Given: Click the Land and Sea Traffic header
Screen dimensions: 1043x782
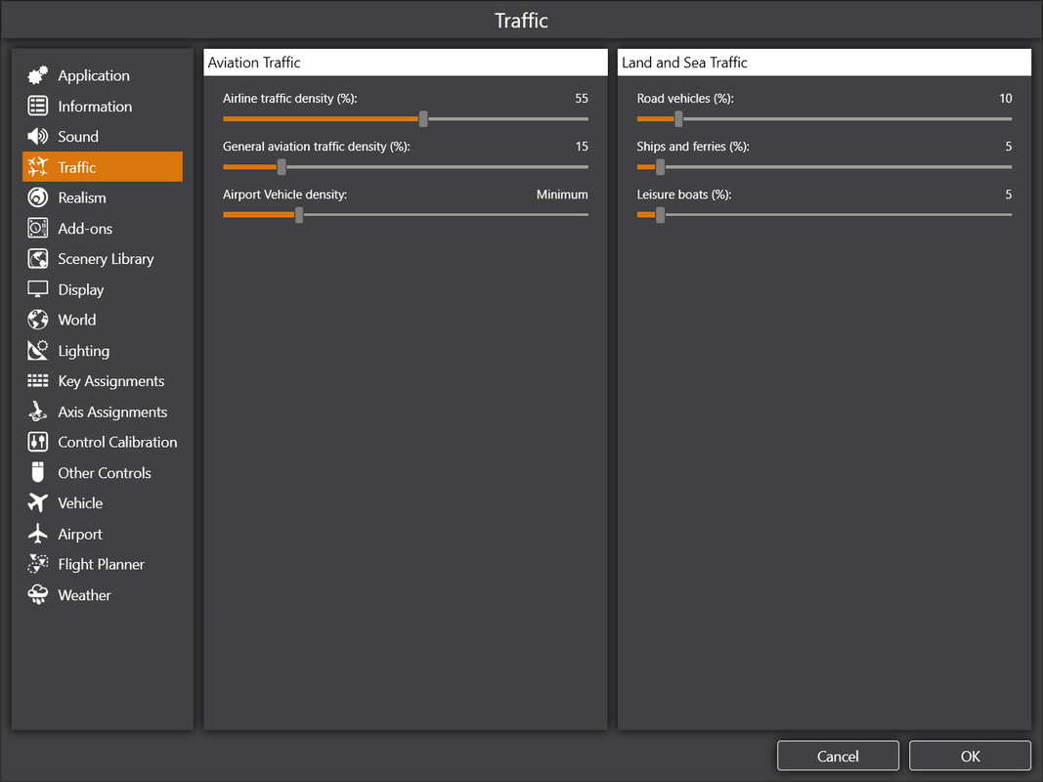Looking at the screenshot, I should [x=824, y=63].
